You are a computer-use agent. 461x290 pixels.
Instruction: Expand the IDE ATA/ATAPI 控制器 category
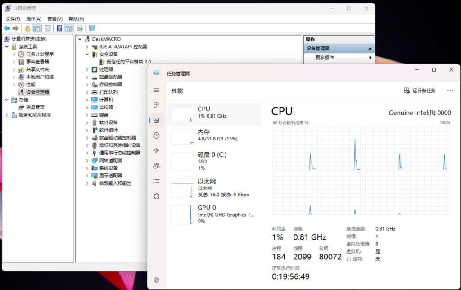pyautogui.click(x=87, y=46)
